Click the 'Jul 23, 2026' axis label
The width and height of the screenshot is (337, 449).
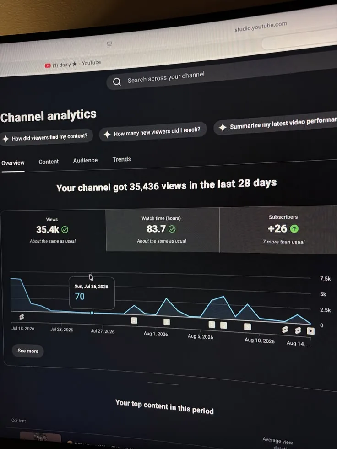click(x=62, y=330)
